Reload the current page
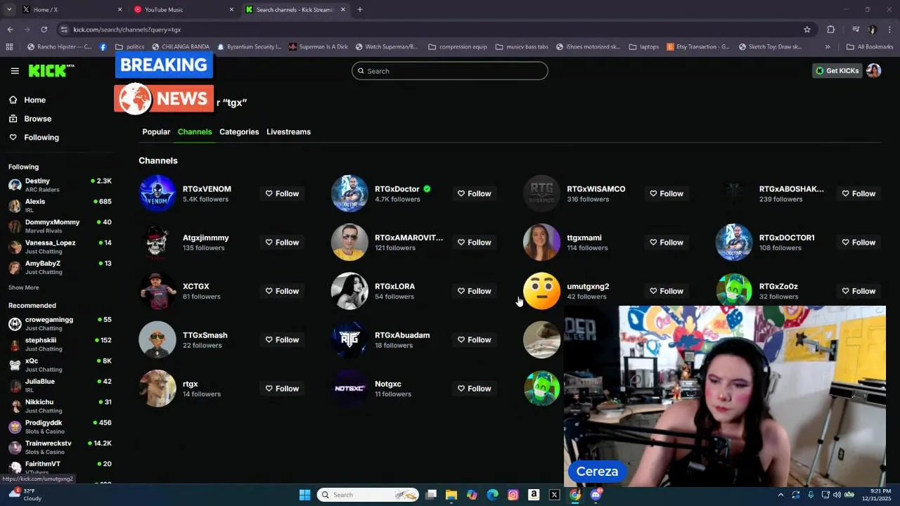Viewport: 900px width, 506px height. pos(44,30)
